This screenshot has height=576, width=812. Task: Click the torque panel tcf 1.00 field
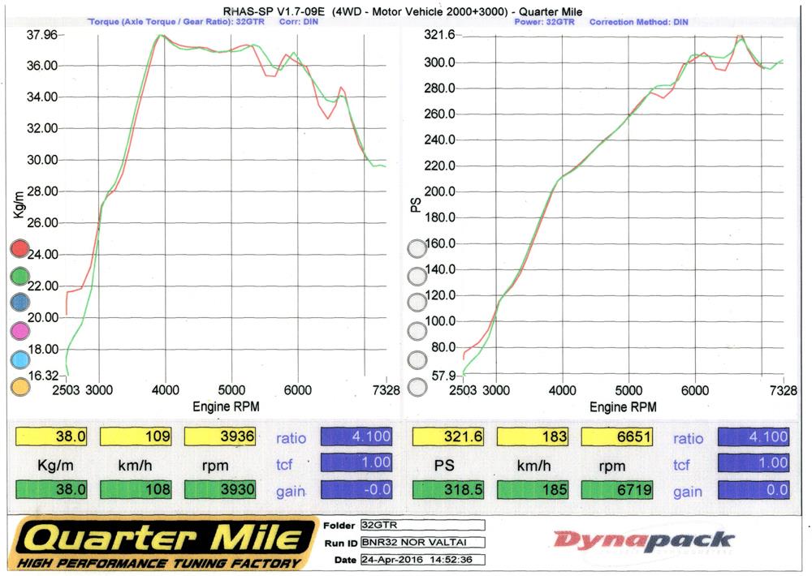(x=356, y=462)
